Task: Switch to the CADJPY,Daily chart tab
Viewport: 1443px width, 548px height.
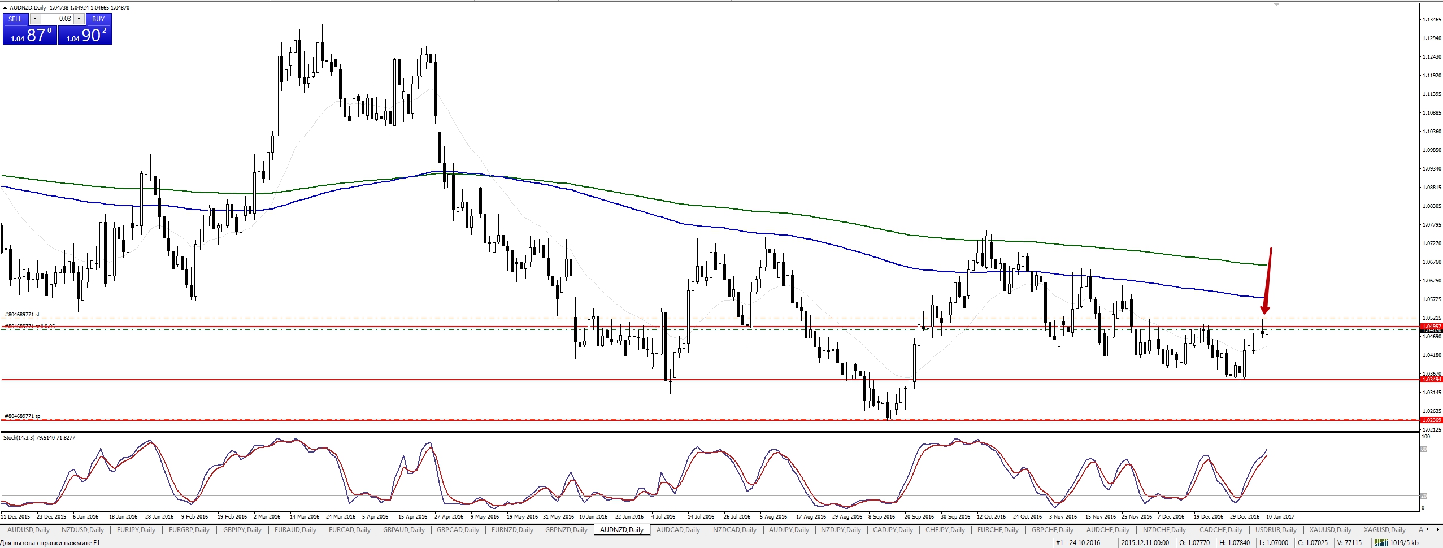Action: coord(893,530)
